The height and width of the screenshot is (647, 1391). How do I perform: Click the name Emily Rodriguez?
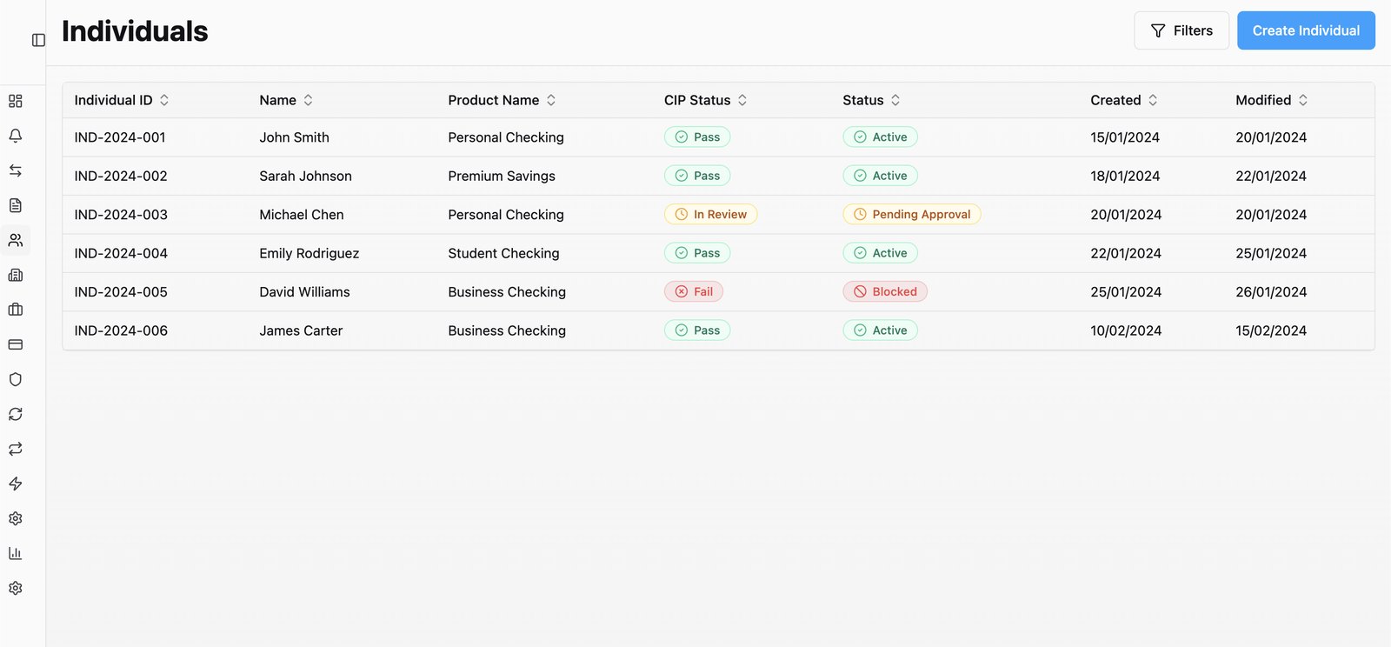pyautogui.click(x=309, y=253)
